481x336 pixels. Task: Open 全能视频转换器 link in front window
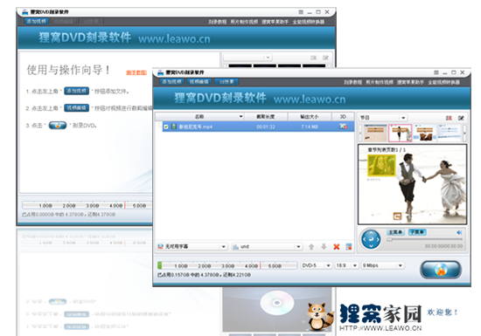tap(443, 82)
